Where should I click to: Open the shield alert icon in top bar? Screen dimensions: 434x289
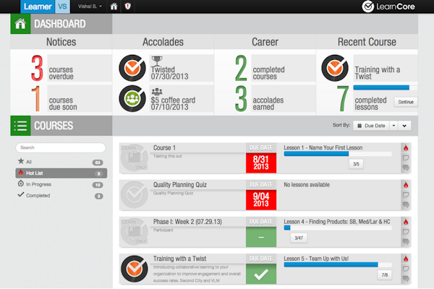click(127, 7)
